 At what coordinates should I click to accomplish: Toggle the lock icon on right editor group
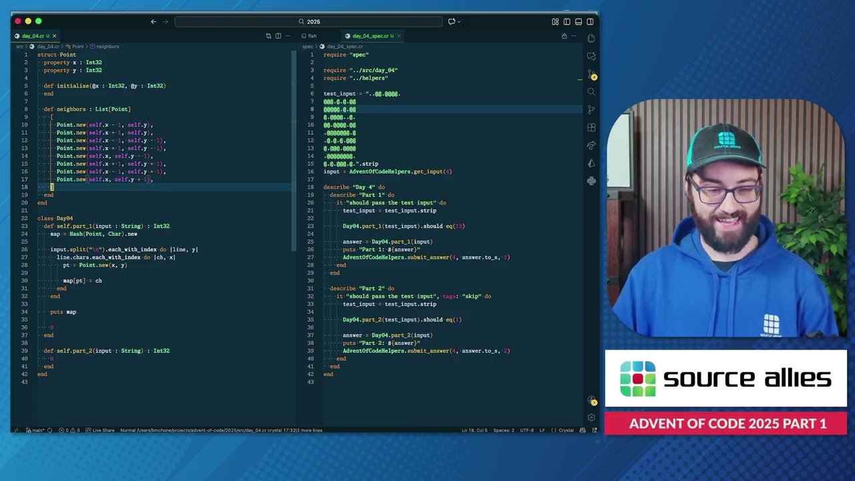(564, 36)
